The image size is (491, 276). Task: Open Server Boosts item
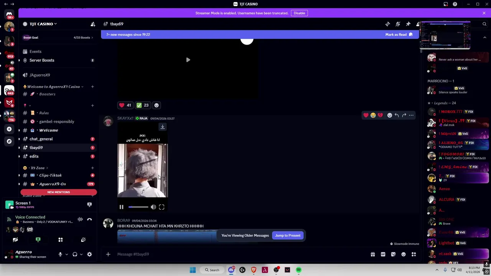[59, 60]
